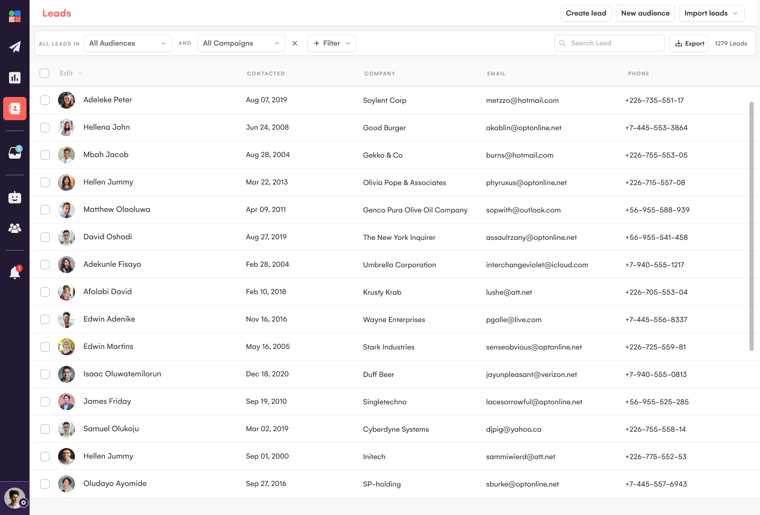The width and height of the screenshot is (760, 515).
Task: Open notifications via the bell icon
Action: [15, 273]
